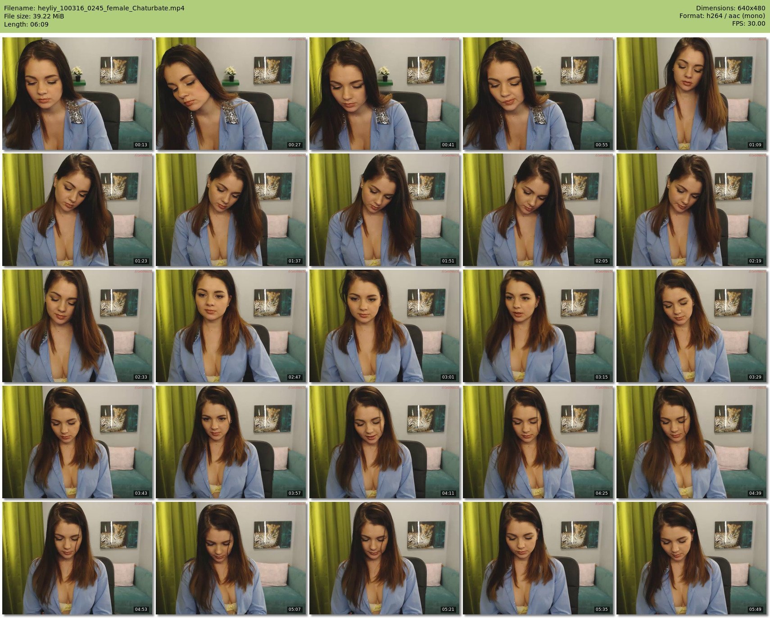This screenshot has height=618, width=770.
Task: Click the frame thumbnail at 05:35
Action: [x=538, y=558]
